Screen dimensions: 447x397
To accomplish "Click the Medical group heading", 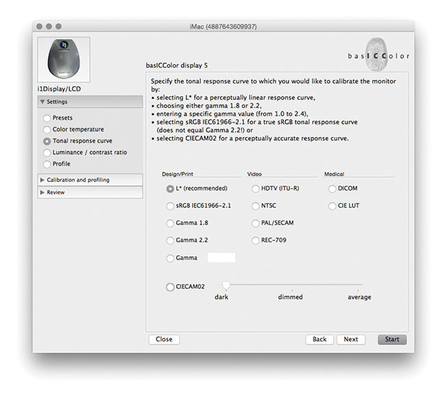I will pos(334,174).
